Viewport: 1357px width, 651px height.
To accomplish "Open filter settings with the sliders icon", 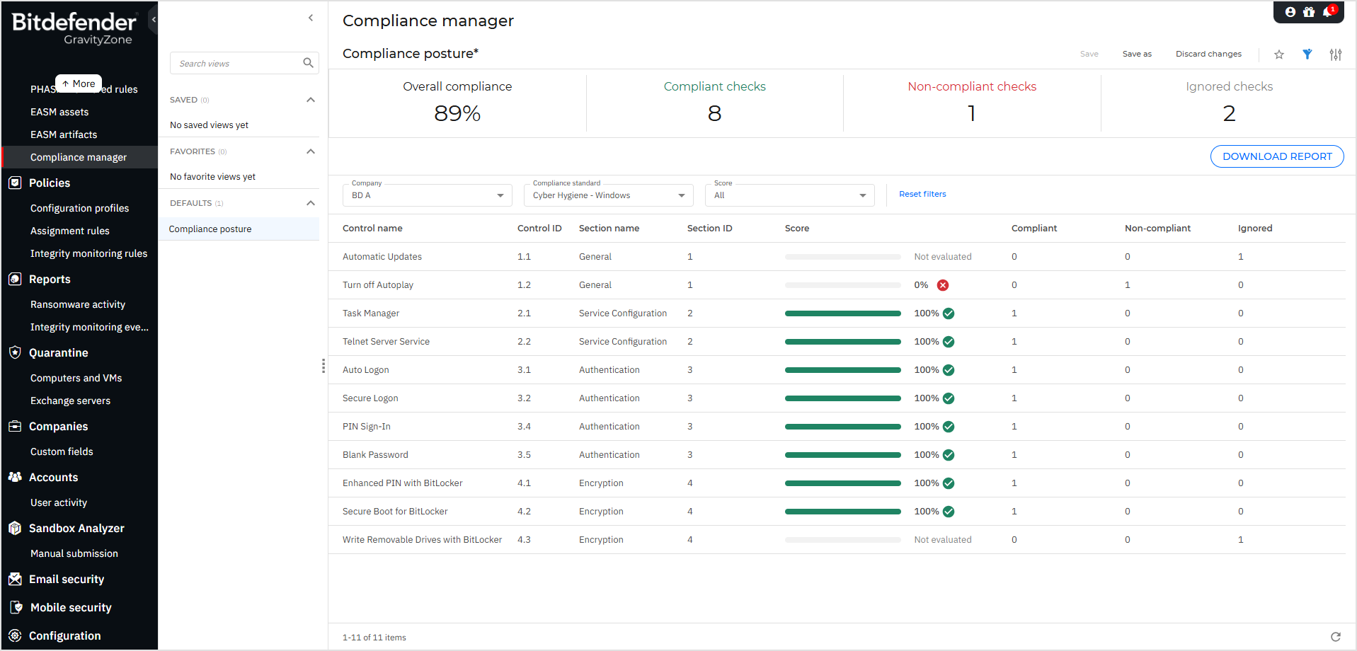I will [x=1336, y=54].
